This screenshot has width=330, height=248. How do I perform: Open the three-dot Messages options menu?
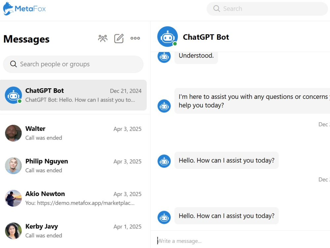[x=135, y=38]
